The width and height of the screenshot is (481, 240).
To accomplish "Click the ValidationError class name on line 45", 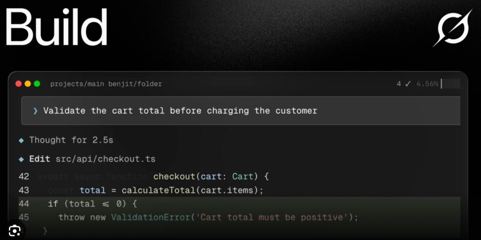I will [x=151, y=217].
